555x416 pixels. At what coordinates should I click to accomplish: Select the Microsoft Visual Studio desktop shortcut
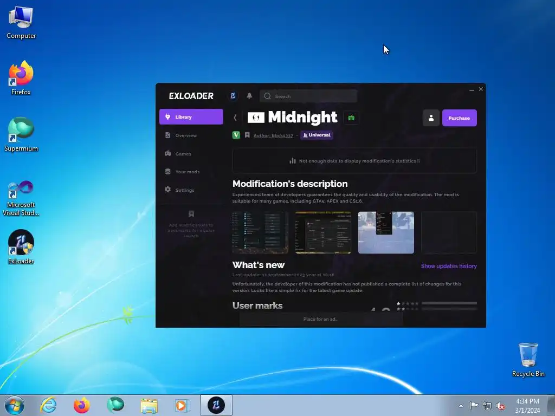click(x=21, y=198)
